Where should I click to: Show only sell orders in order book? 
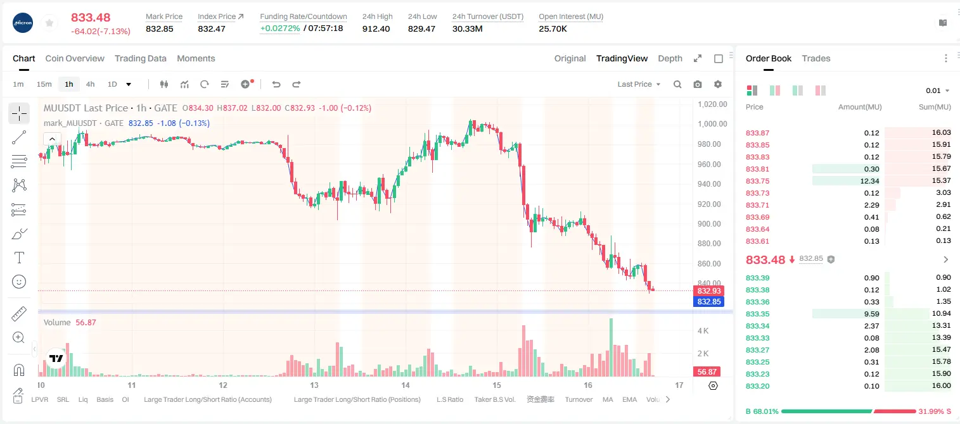[x=820, y=90]
